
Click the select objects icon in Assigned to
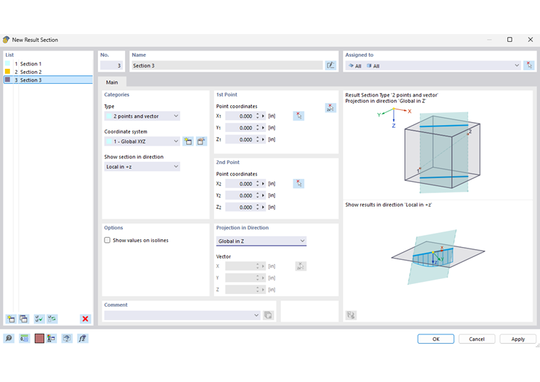pyautogui.click(x=529, y=65)
